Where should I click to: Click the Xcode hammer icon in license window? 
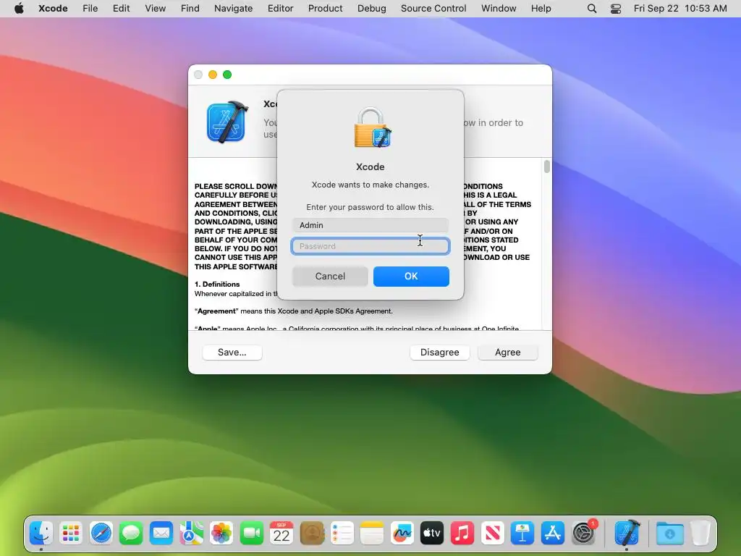pyautogui.click(x=227, y=122)
